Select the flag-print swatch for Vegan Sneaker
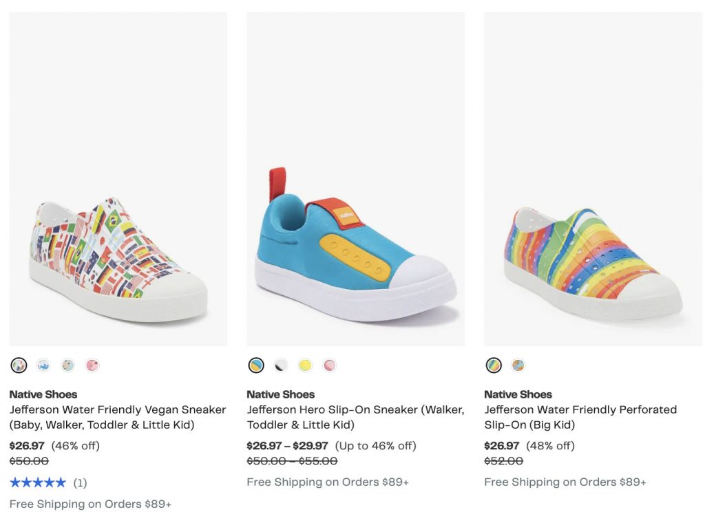Screen dimensions: 705x514 19,365
